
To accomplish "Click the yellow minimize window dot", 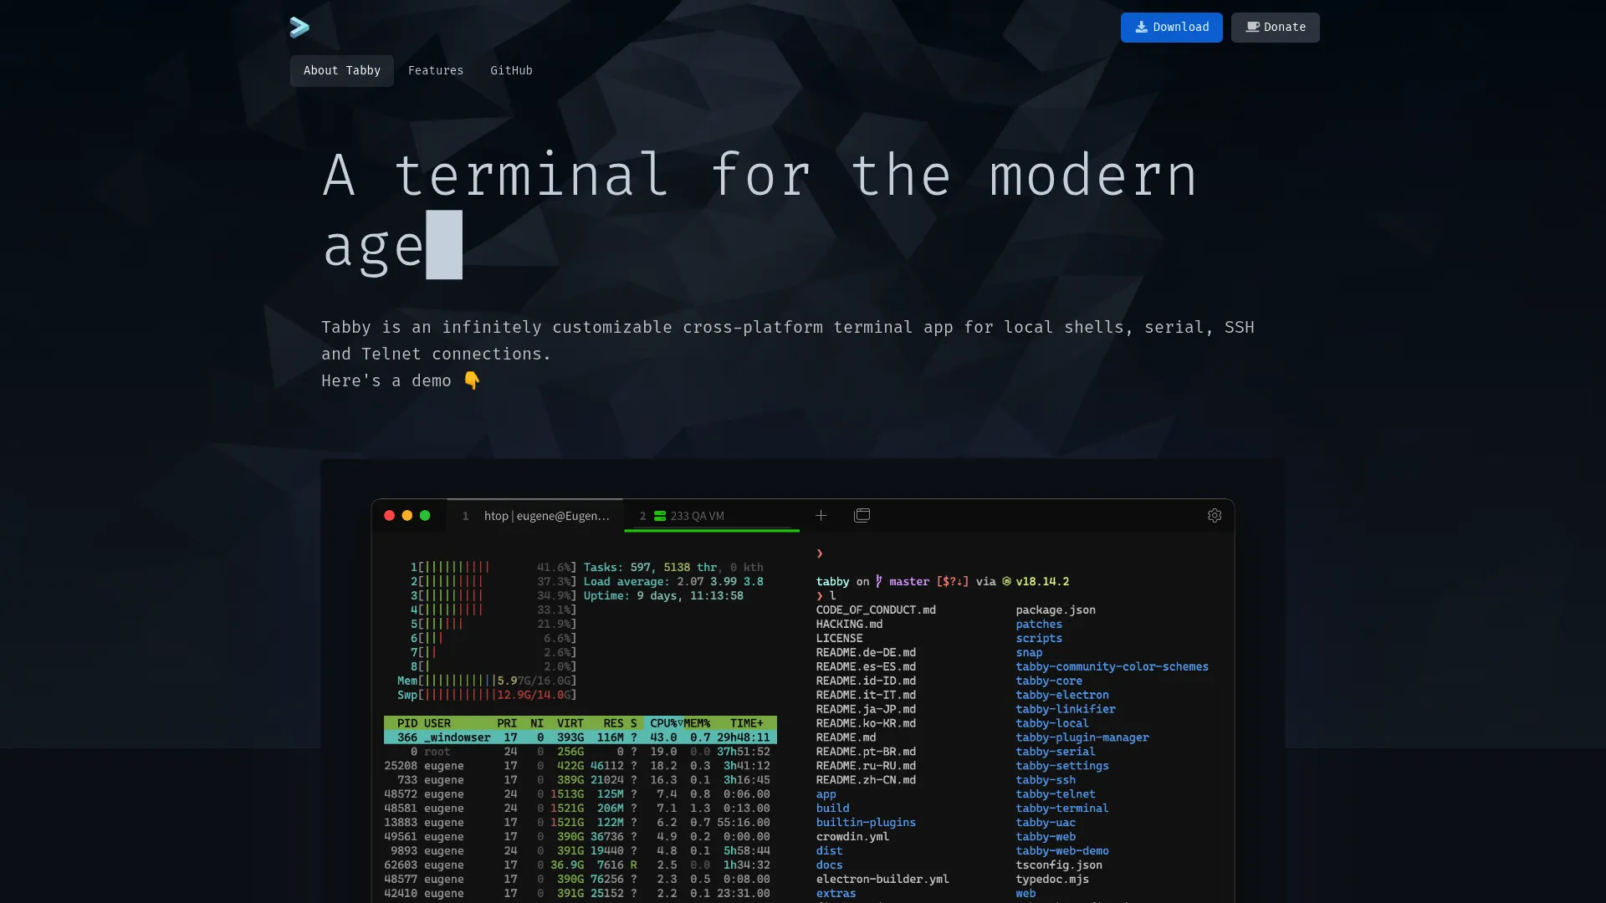I will (407, 516).
